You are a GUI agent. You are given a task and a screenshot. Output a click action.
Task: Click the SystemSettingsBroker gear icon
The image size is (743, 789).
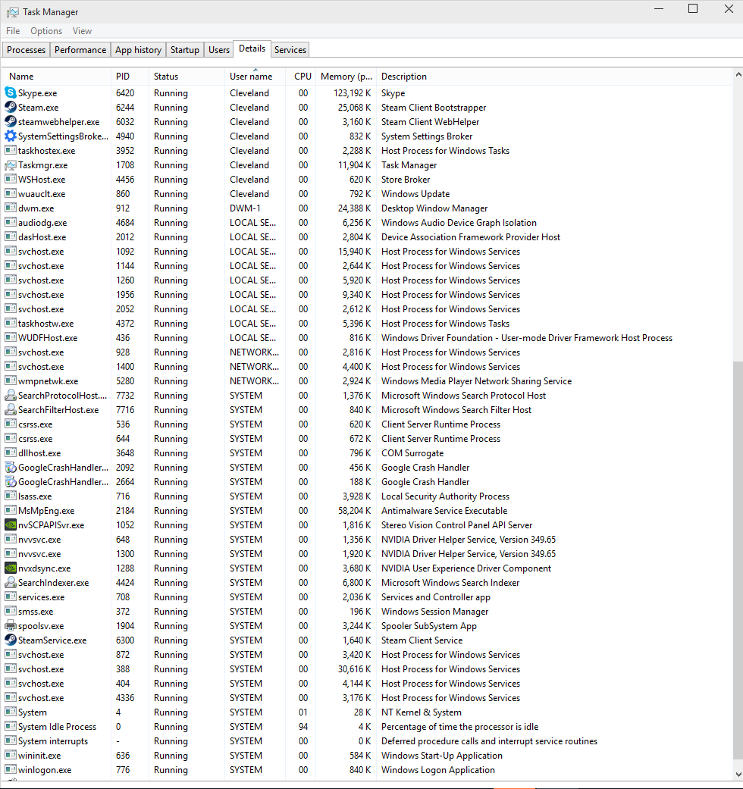10,136
